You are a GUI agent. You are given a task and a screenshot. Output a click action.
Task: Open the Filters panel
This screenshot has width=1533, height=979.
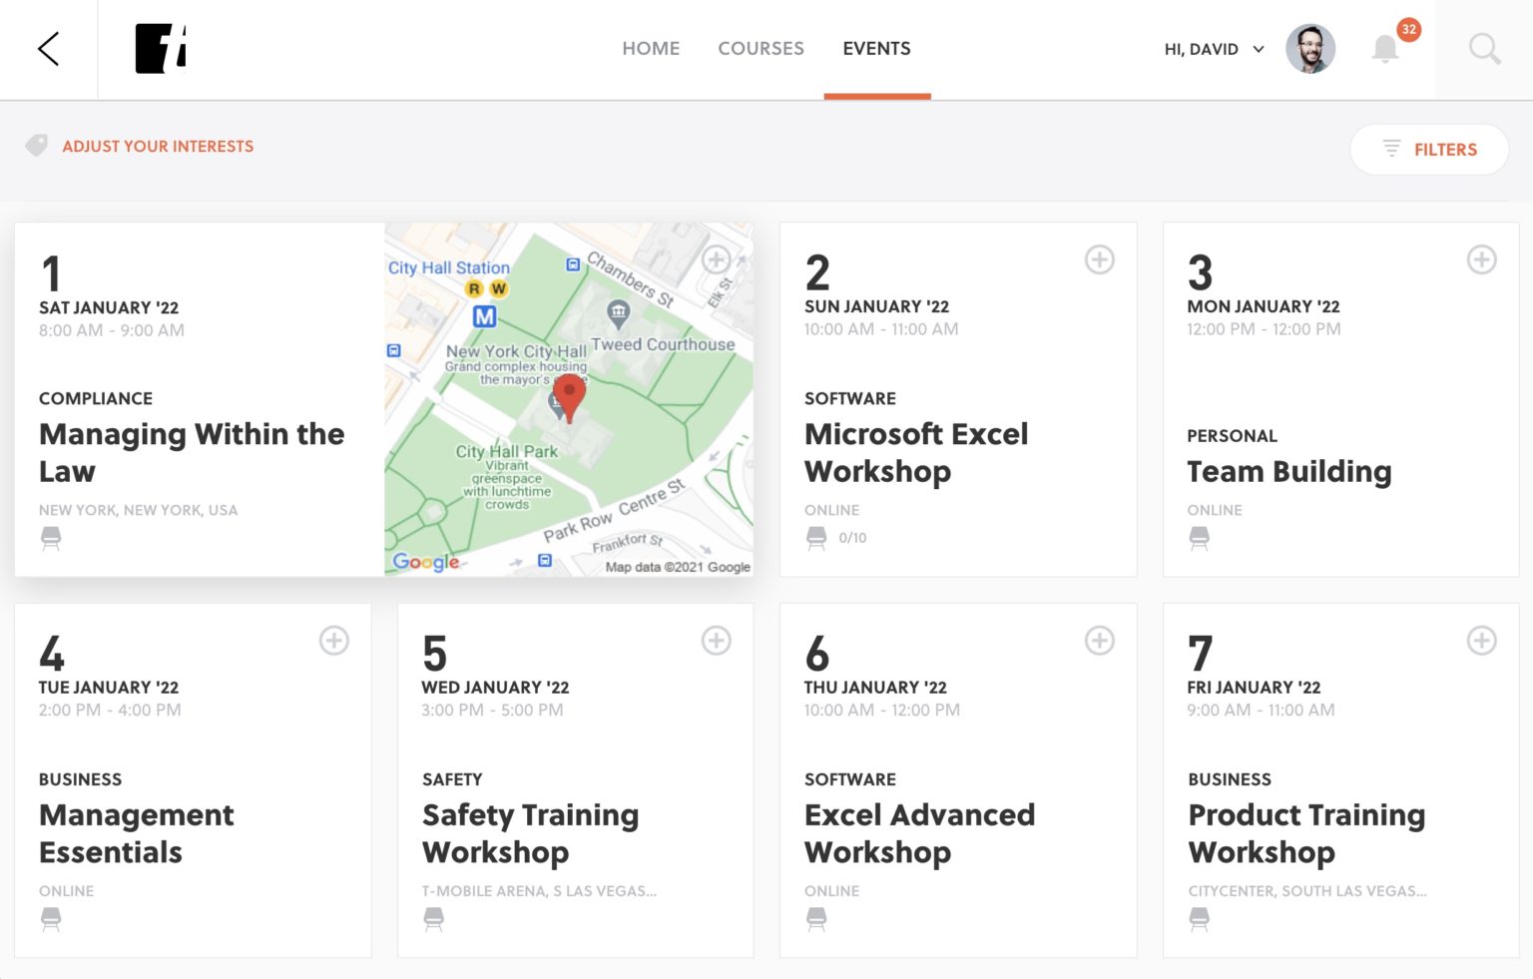tap(1428, 150)
